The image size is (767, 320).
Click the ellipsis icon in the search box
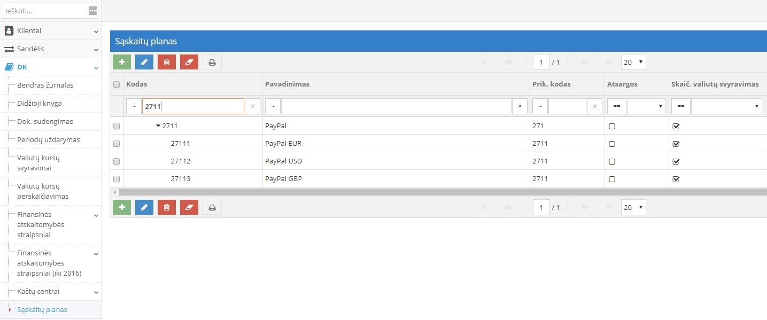(x=93, y=11)
